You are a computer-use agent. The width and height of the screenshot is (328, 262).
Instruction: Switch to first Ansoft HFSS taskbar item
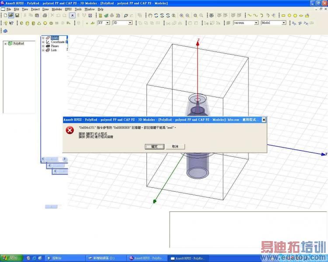pos(147,258)
